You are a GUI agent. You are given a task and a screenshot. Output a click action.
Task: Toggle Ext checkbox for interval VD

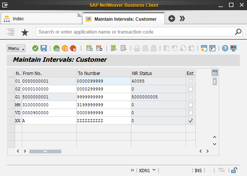click(191, 113)
